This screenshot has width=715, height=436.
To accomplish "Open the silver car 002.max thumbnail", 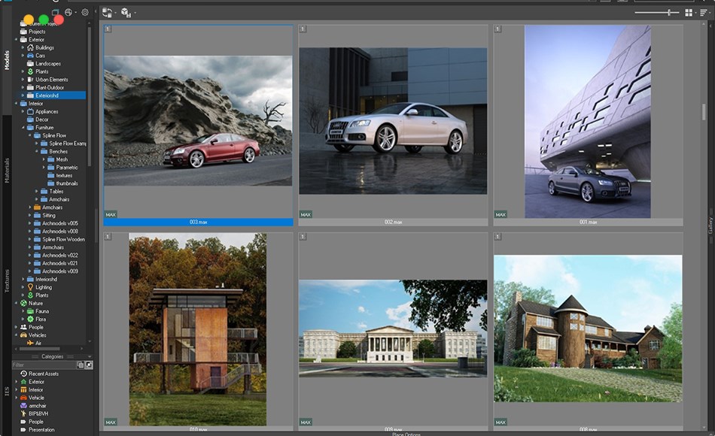I will (x=394, y=120).
